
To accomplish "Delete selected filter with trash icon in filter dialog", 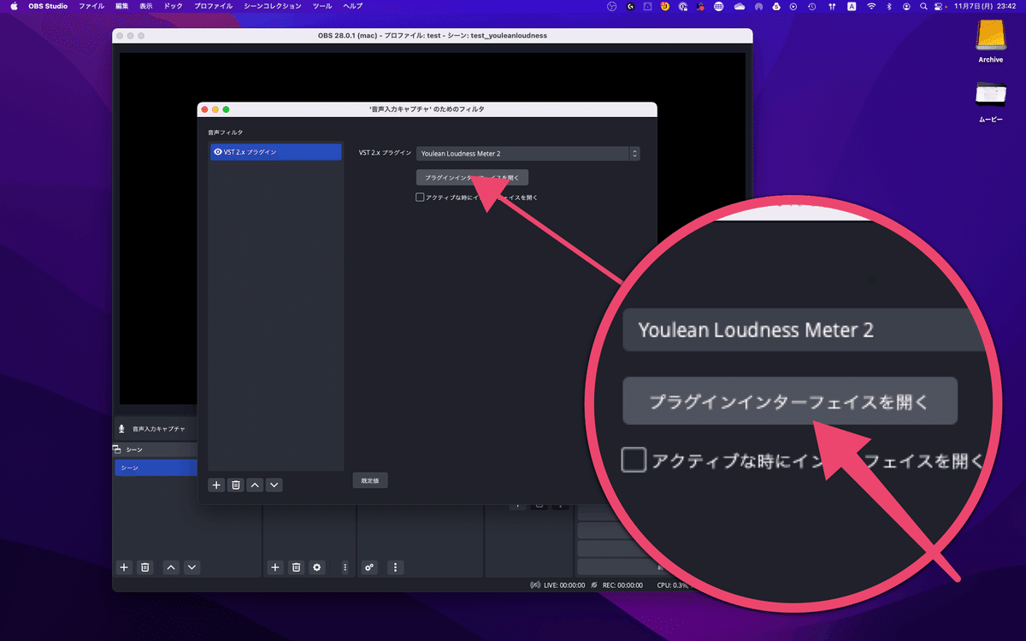I will 236,485.
